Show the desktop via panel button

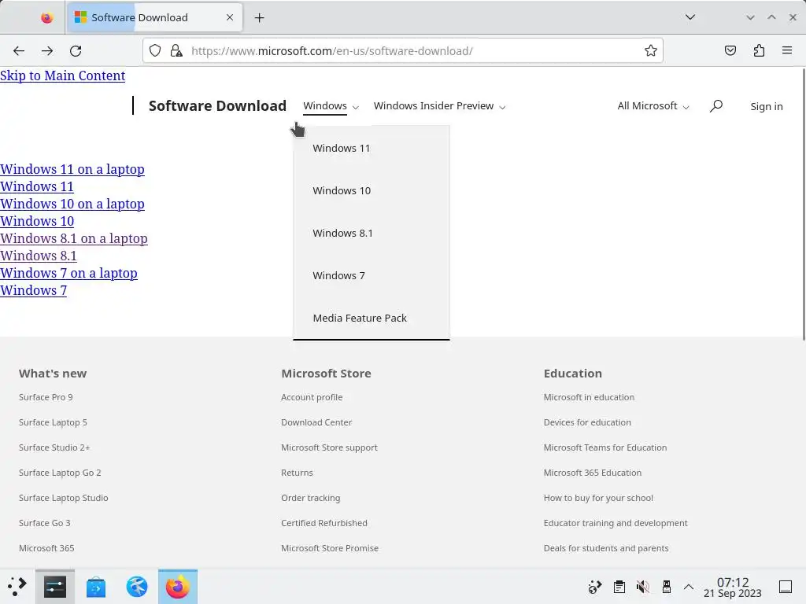[x=786, y=587]
